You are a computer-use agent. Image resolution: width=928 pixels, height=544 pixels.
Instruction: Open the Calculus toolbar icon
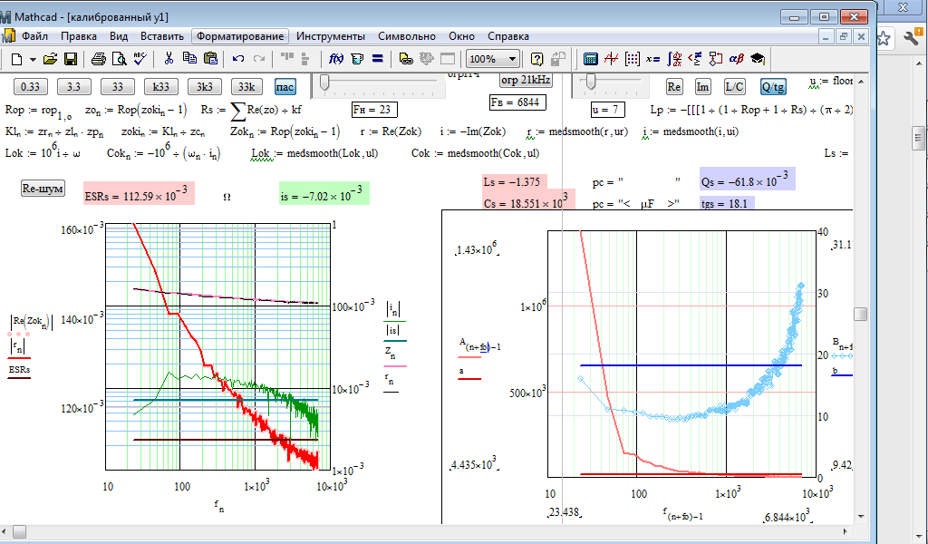(673, 59)
